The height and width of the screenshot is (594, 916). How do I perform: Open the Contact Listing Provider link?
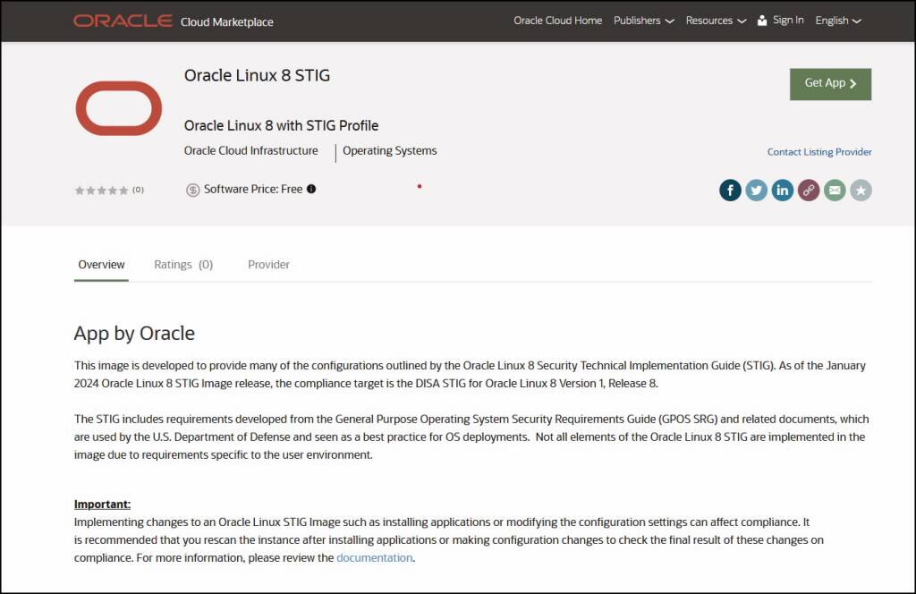[x=818, y=151]
